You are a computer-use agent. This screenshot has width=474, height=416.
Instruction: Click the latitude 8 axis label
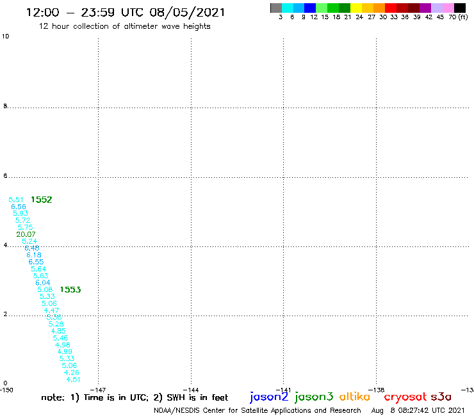(5, 106)
